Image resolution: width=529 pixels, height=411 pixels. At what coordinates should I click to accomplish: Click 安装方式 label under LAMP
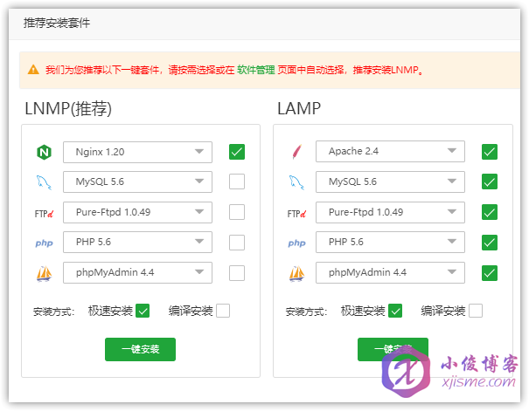click(306, 312)
